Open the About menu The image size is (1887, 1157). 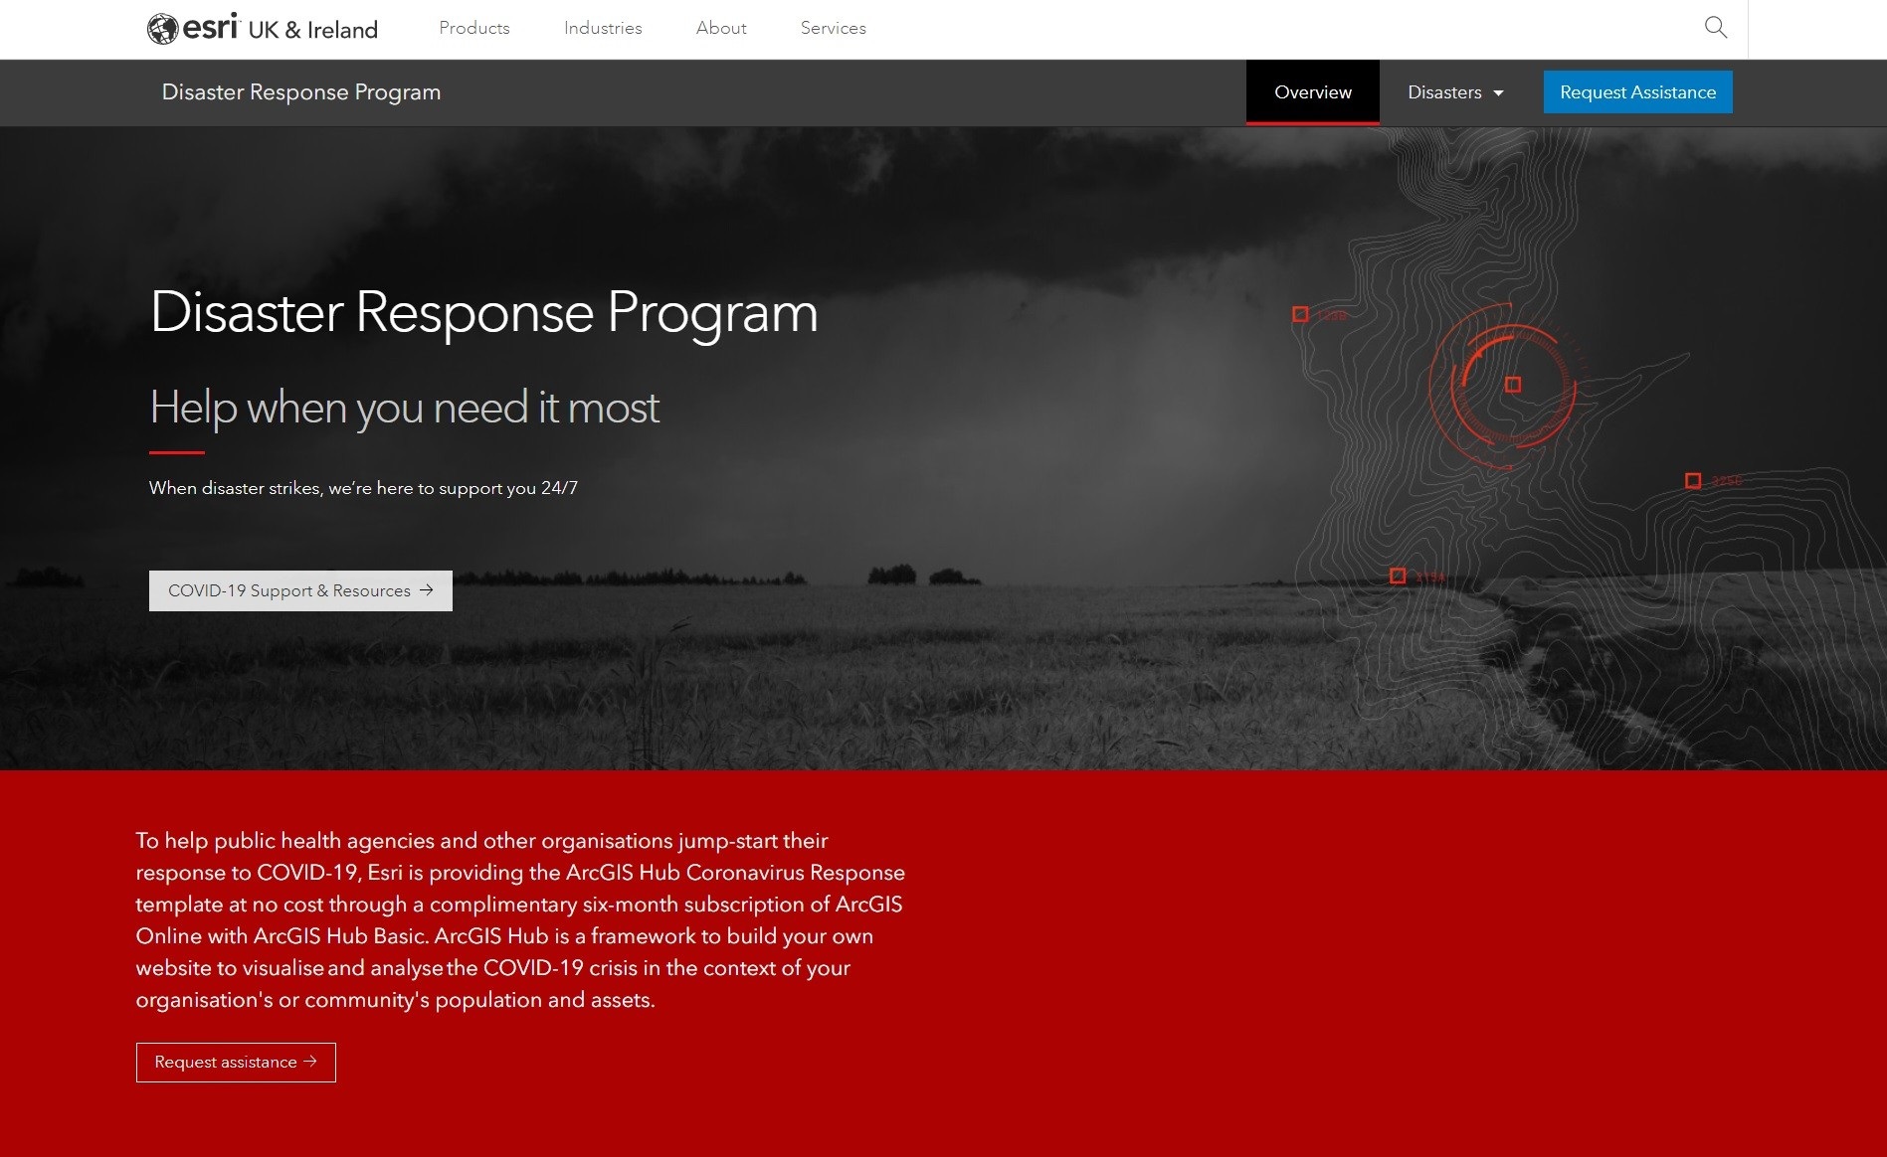click(x=721, y=28)
